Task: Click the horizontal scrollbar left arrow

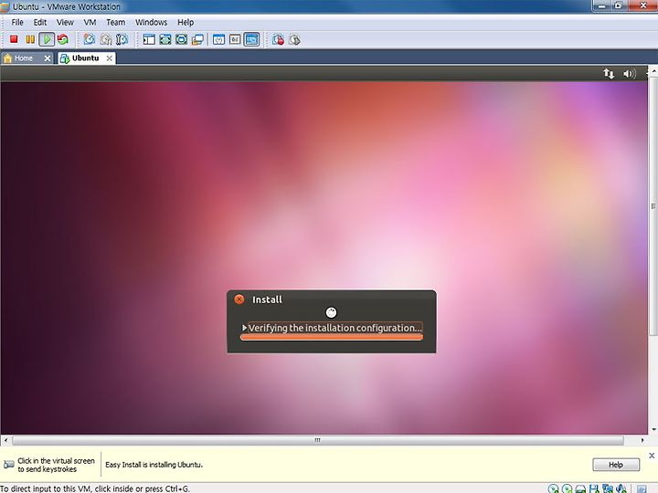Action: click(x=5, y=440)
